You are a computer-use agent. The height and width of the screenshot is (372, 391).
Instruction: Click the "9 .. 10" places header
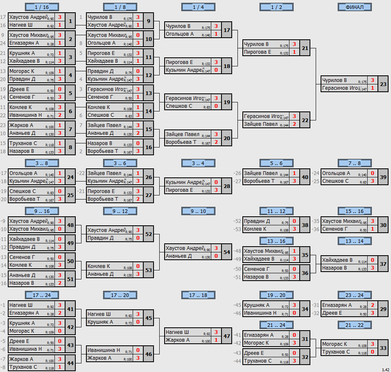[198, 211]
